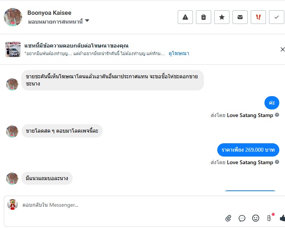Image resolution: width=285 pixels, height=228 pixels.
Task: Mark conversation done with checkmark
Action: coord(277,17)
